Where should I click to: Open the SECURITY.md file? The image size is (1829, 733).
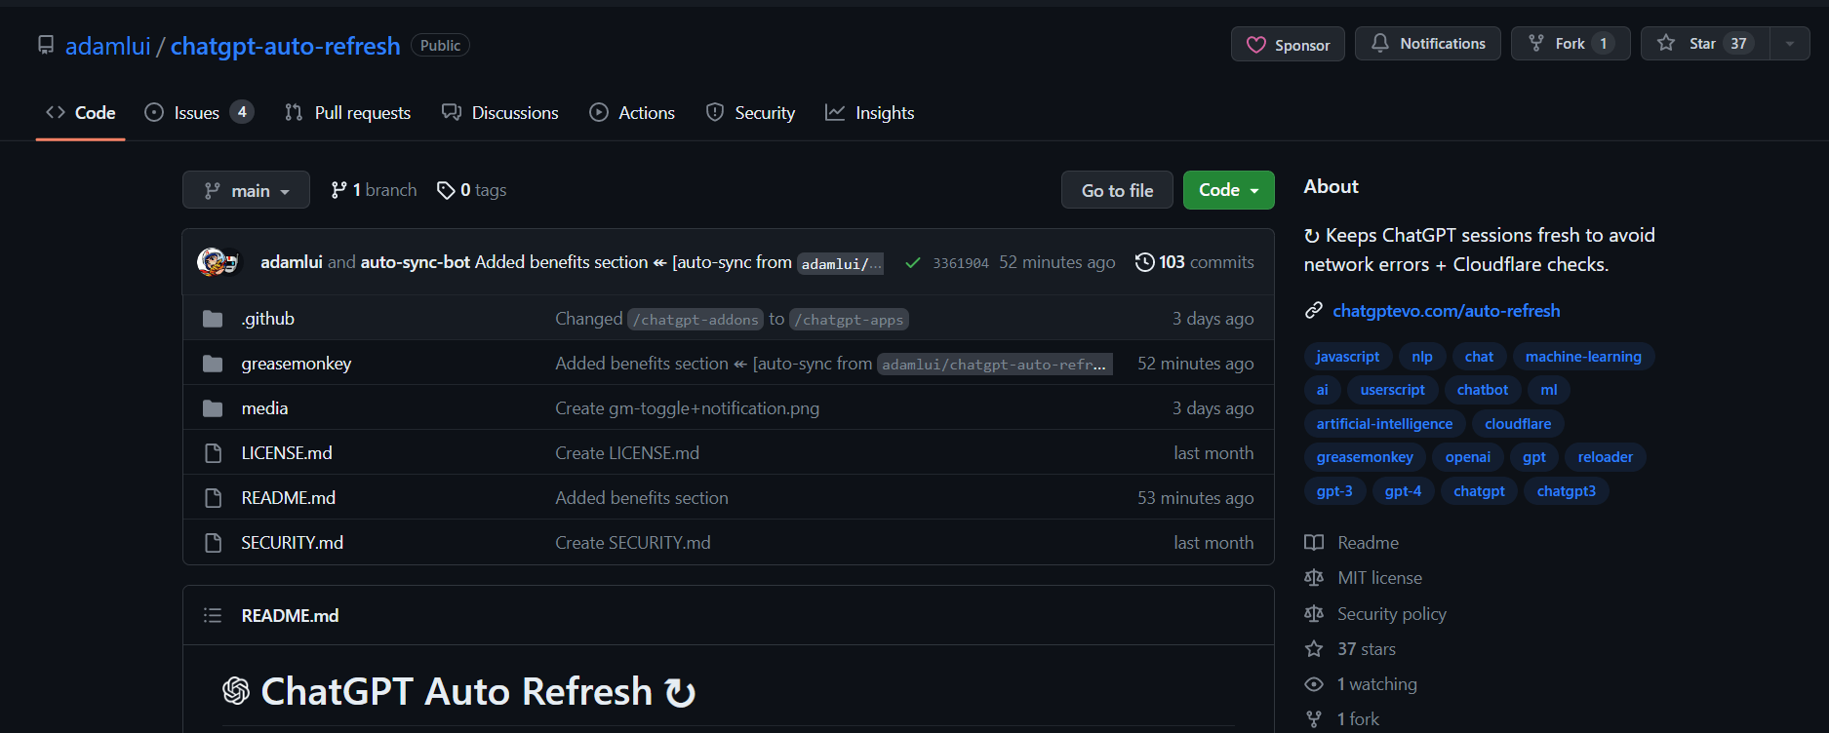pos(293,543)
